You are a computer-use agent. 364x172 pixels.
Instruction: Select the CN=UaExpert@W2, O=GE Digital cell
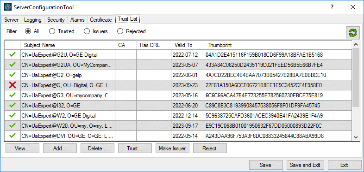(68, 115)
